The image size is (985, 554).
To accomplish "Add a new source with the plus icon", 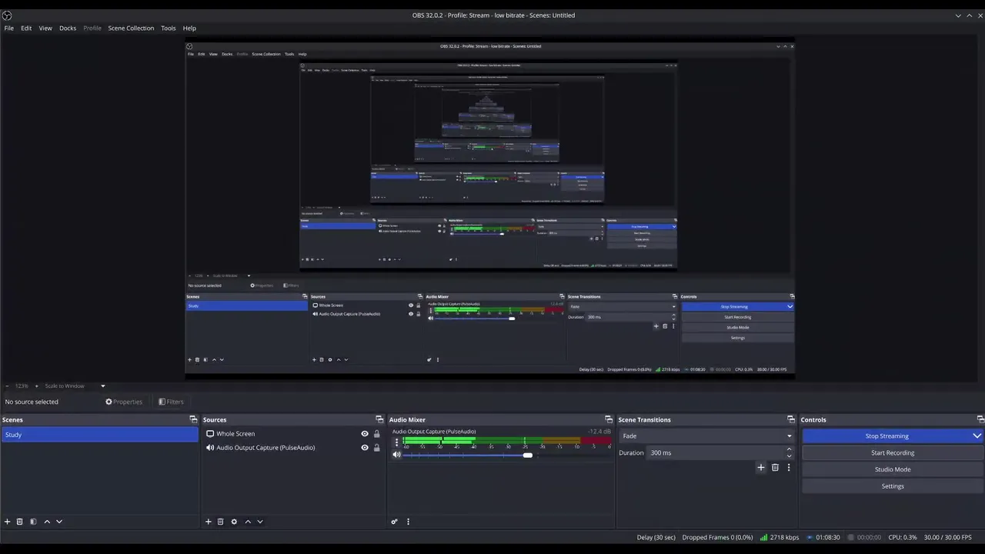I will pos(208,522).
